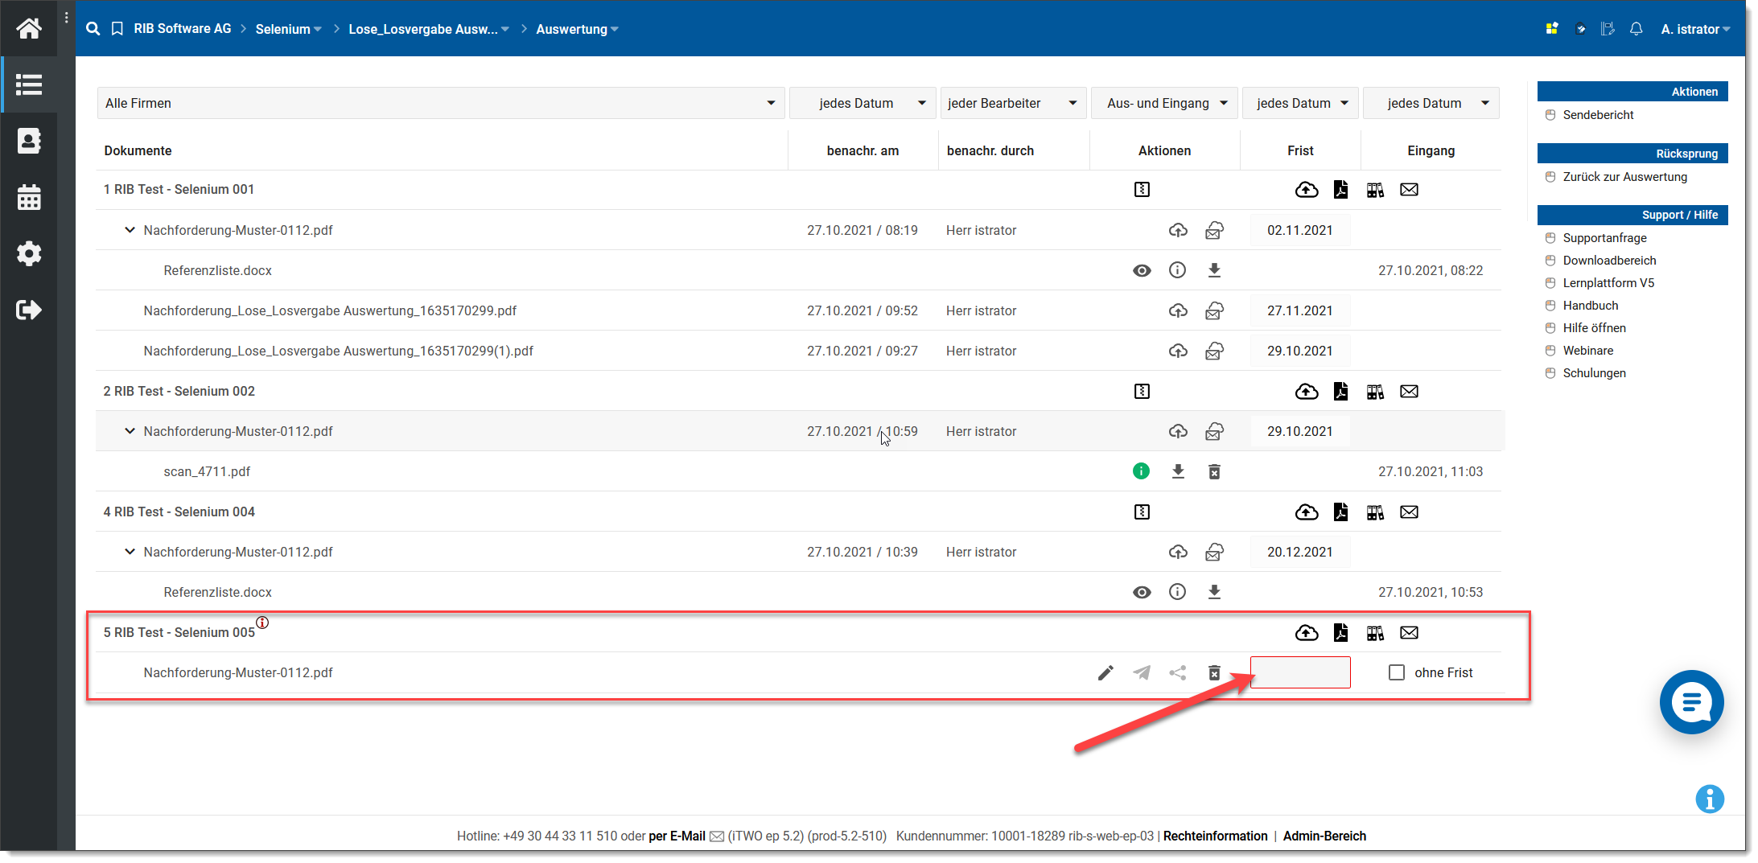Click the logout sidebar icon
The width and height of the screenshot is (1758, 863).
coord(29,310)
